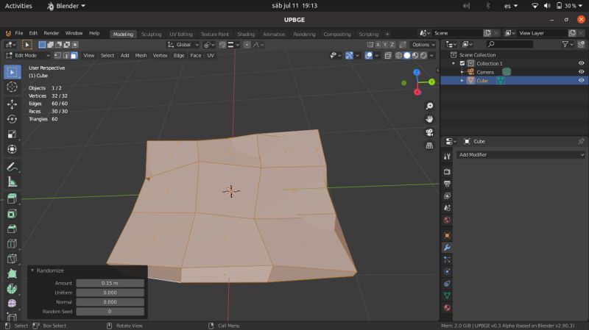The width and height of the screenshot is (589, 330).
Task: Switch to the UV Editing workspace tab
Action: (x=180, y=34)
